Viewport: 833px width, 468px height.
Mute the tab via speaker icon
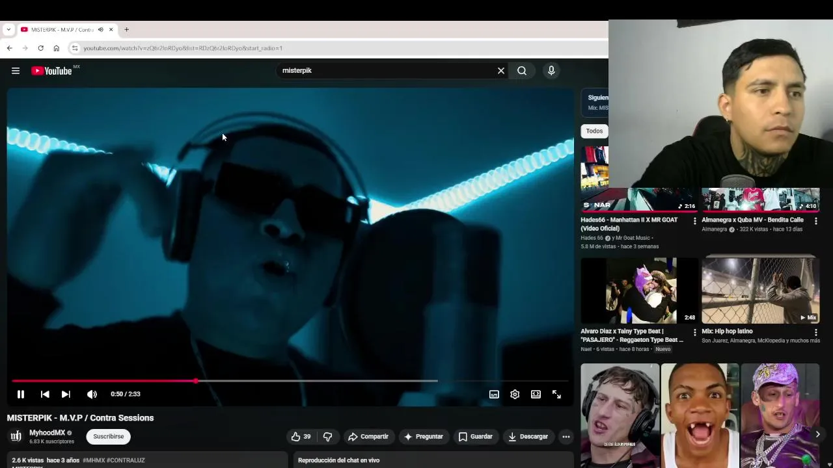(x=100, y=30)
